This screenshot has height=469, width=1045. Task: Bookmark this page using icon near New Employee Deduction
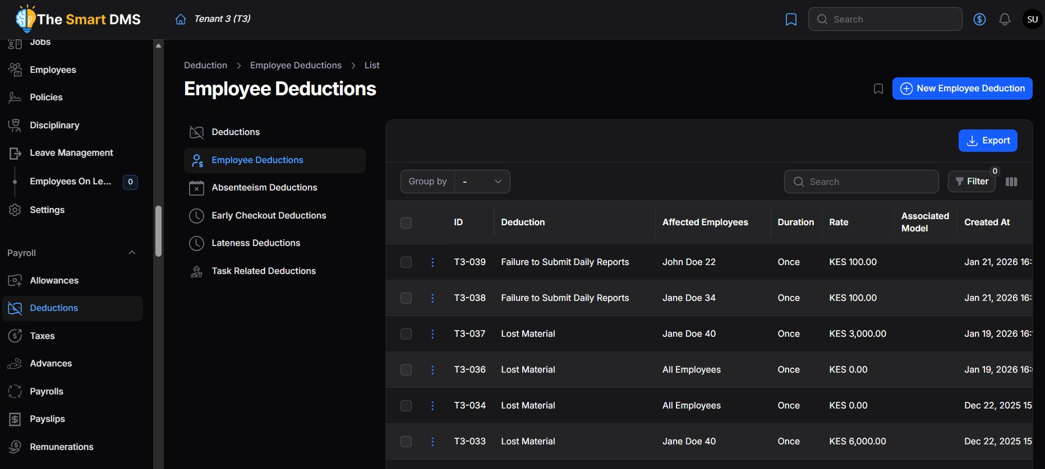(878, 89)
